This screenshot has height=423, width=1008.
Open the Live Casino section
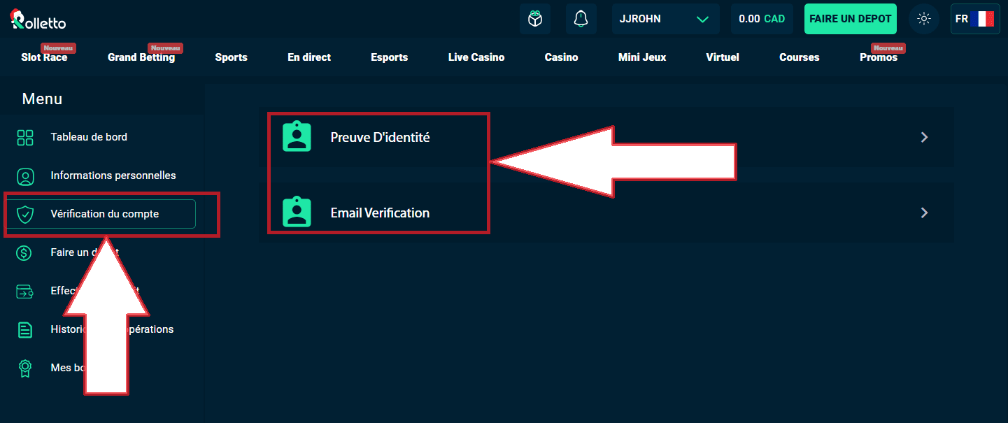click(x=476, y=57)
